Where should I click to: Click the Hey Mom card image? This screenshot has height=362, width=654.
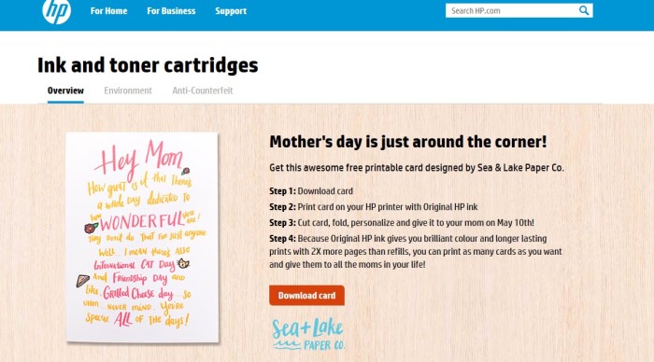point(142,238)
